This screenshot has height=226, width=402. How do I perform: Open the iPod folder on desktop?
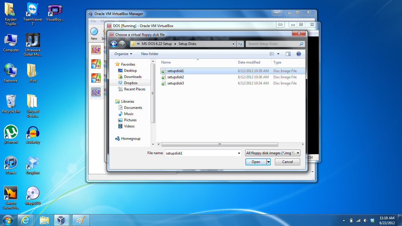(x=33, y=73)
